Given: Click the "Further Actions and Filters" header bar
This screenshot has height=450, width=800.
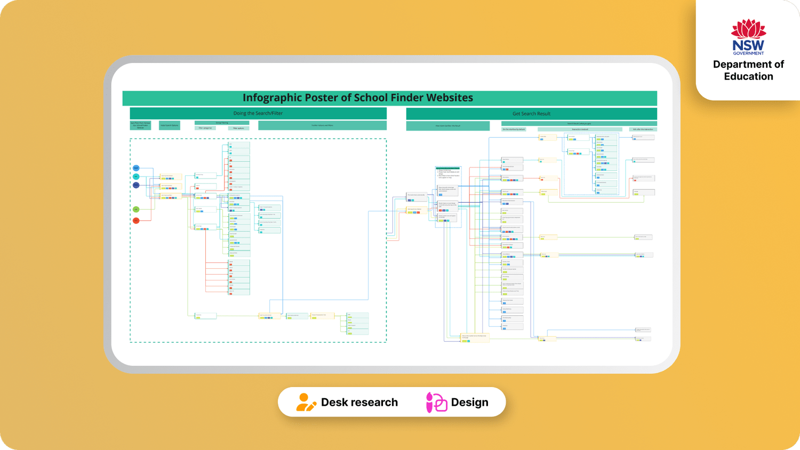Looking at the screenshot, I should 322,125.
